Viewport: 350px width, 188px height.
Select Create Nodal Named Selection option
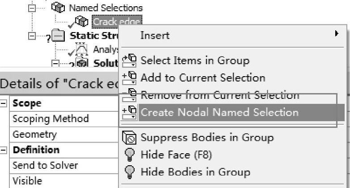219,112
